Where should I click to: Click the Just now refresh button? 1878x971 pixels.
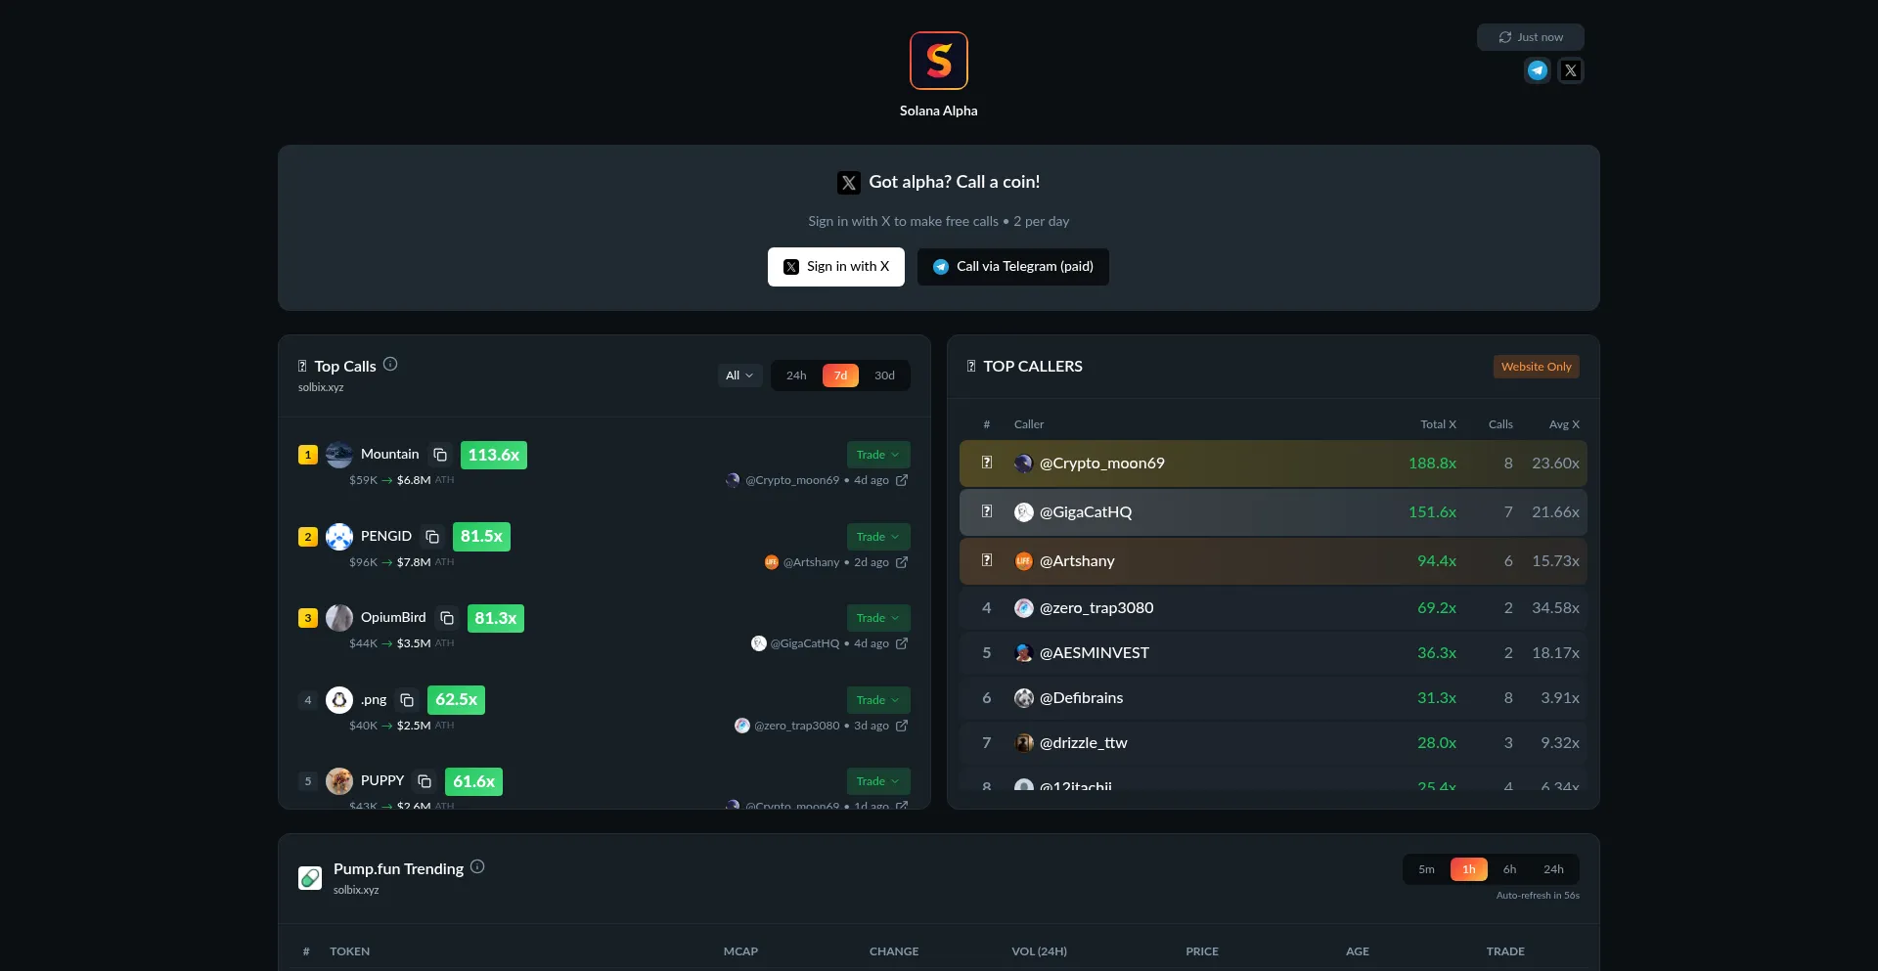click(x=1531, y=37)
